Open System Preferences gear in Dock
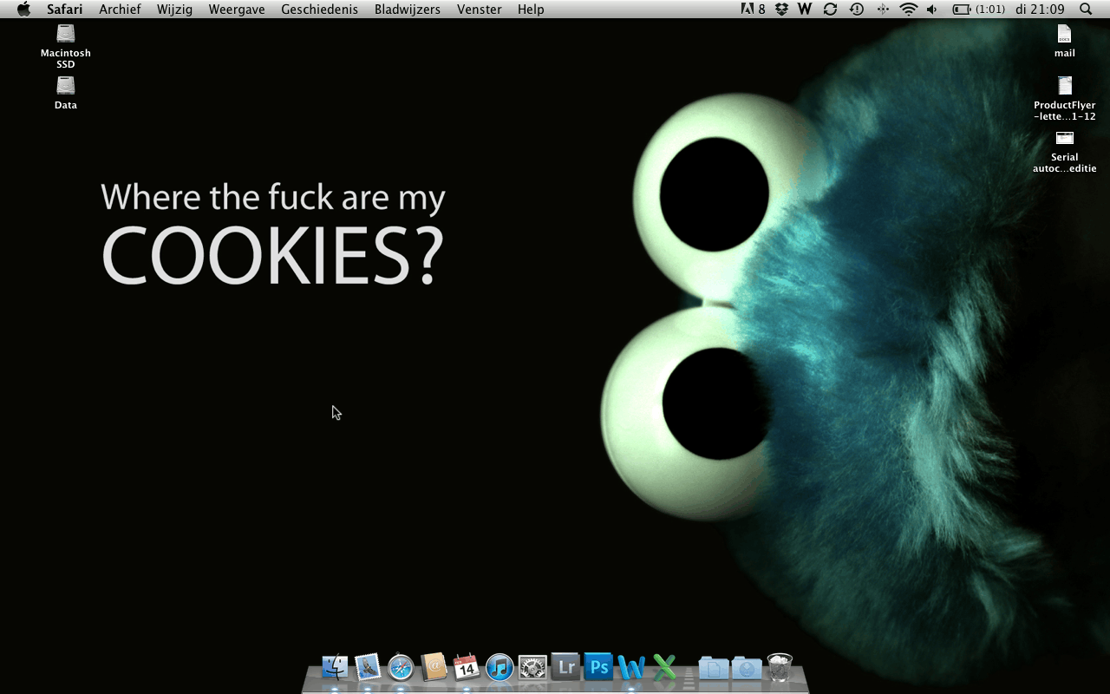The width and height of the screenshot is (1110, 694). point(532,666)
